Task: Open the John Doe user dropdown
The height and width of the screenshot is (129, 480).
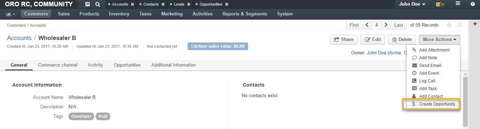Action: (x=412, y=4)
